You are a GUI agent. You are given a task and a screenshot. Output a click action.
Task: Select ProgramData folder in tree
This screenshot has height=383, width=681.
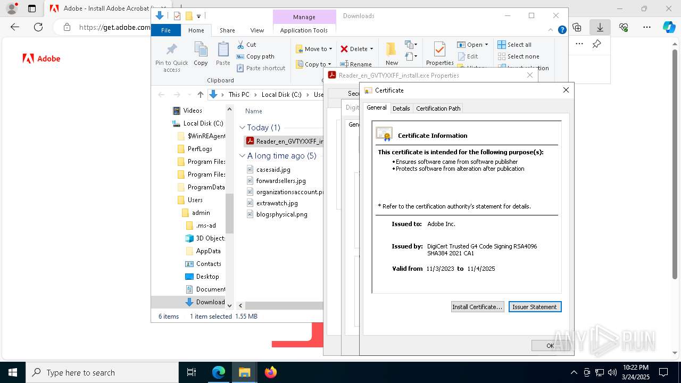tap(206, 187)
